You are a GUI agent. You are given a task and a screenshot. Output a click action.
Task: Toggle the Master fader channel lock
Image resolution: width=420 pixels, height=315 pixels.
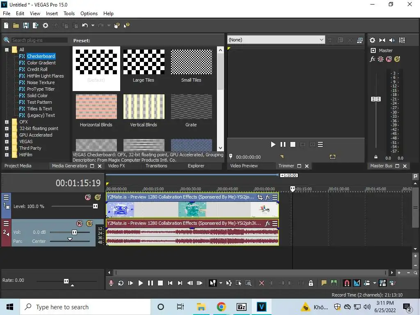376,157
